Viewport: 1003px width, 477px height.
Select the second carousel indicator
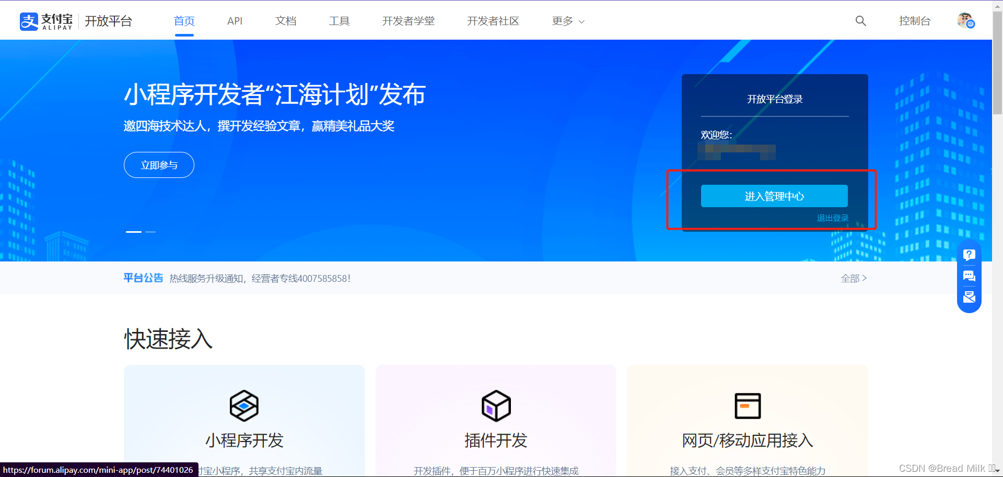151,232
